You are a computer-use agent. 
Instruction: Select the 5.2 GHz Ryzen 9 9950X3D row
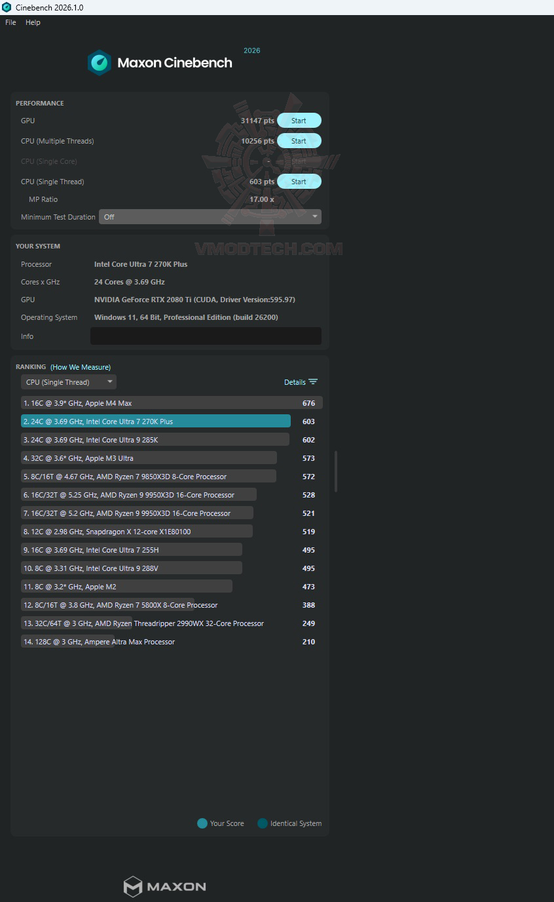[x=172, y=513]
